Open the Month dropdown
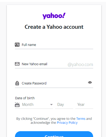The width and height of the screenshot is (106, 137). [34, 105]
